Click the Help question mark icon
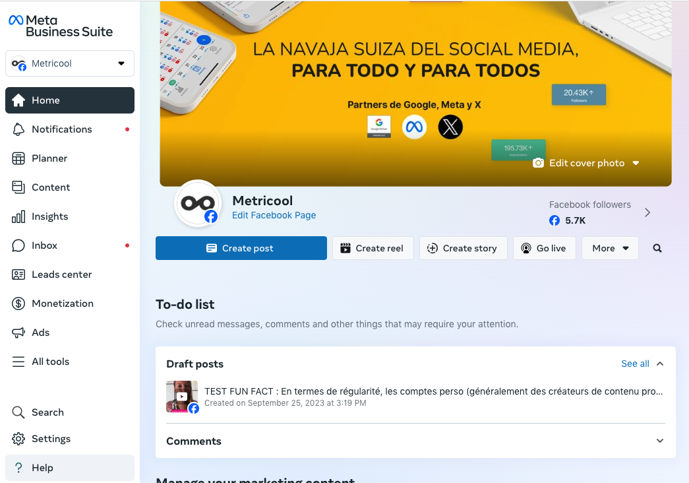 pos(18,468)
